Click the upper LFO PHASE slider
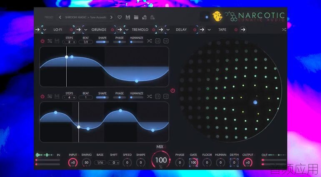Image resolution: width=321 pixels, height=177 pixels. coord(119,42)
